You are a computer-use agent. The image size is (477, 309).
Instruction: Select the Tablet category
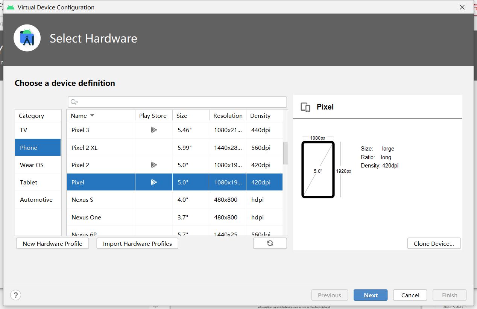[38, 182]
